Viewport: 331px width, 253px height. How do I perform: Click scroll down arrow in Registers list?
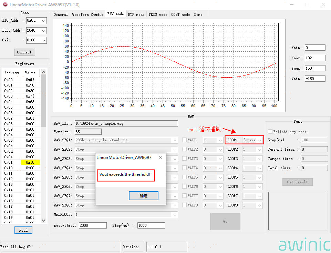tap(44, 221)
